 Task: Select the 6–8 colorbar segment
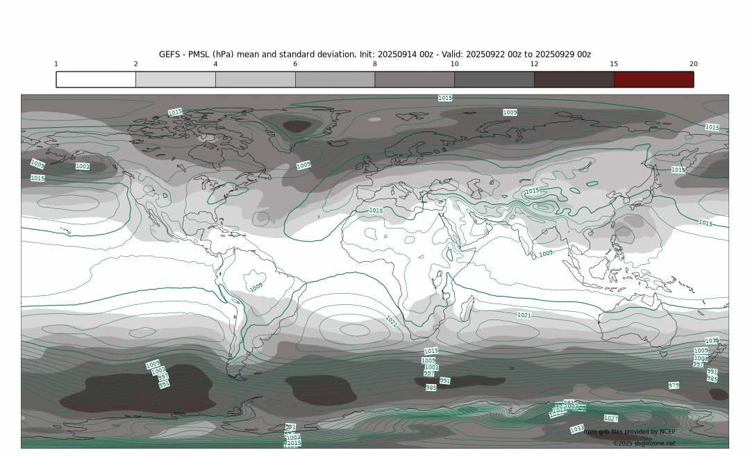(335, 79)
